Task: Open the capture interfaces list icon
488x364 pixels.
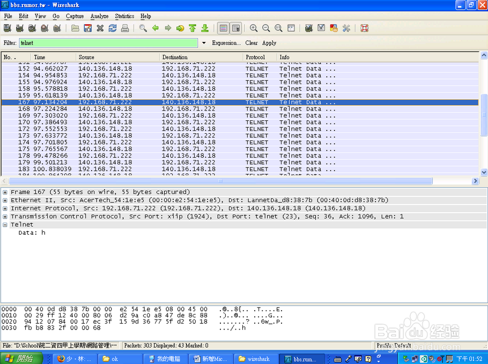Action: tap(8, 28)
